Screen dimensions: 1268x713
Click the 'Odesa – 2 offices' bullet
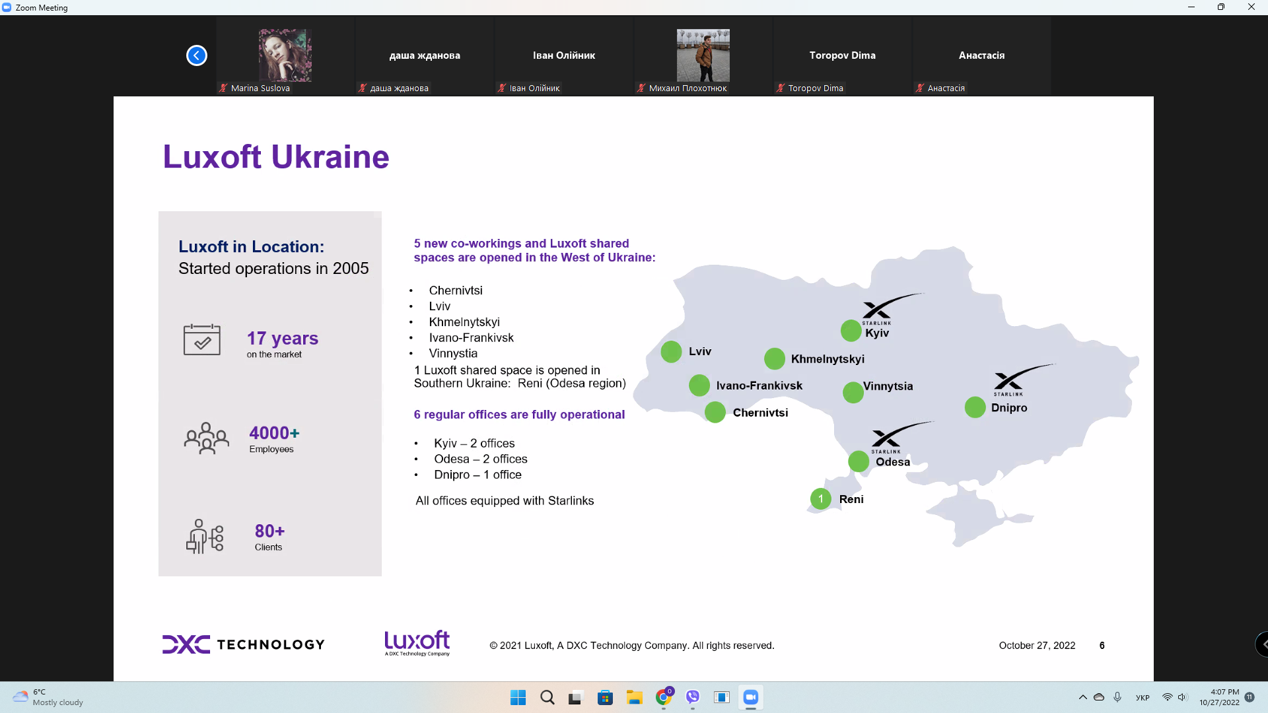(481, 459)
